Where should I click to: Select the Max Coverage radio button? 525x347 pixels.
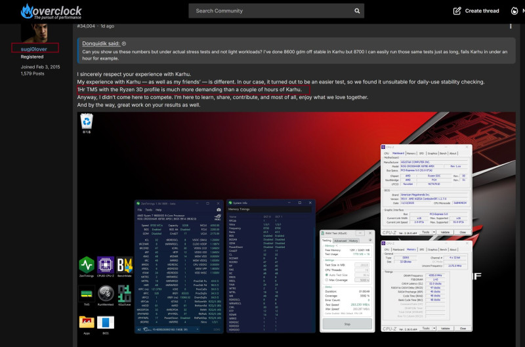tap(326, 280)
